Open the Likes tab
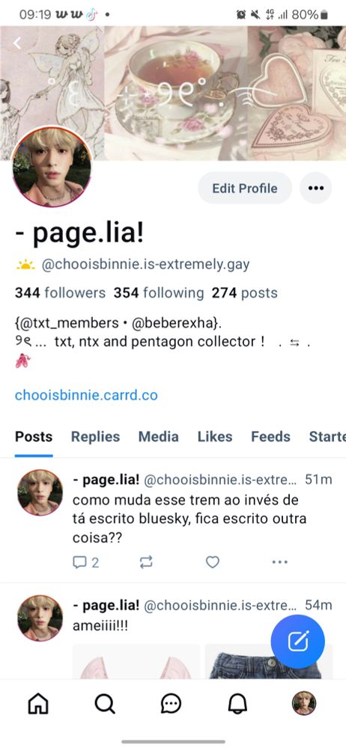This screenshot has height=748, width=346. pos(215,437)
